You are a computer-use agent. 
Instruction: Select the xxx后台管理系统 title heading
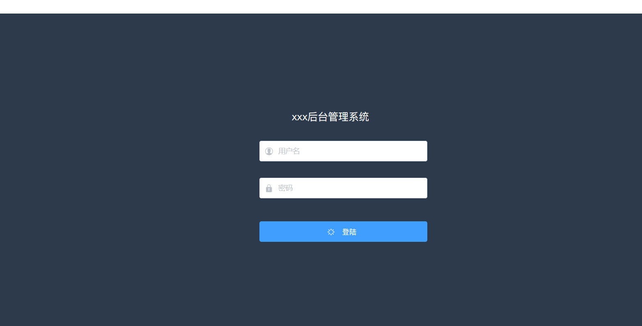[330, 117]
